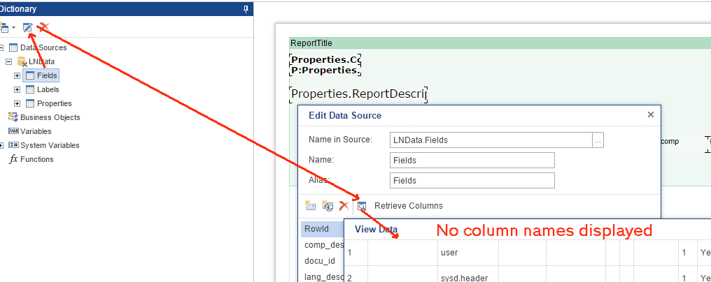Select the Fields data source
Viewport: 711px width, 282px height.
pos(47,75)
